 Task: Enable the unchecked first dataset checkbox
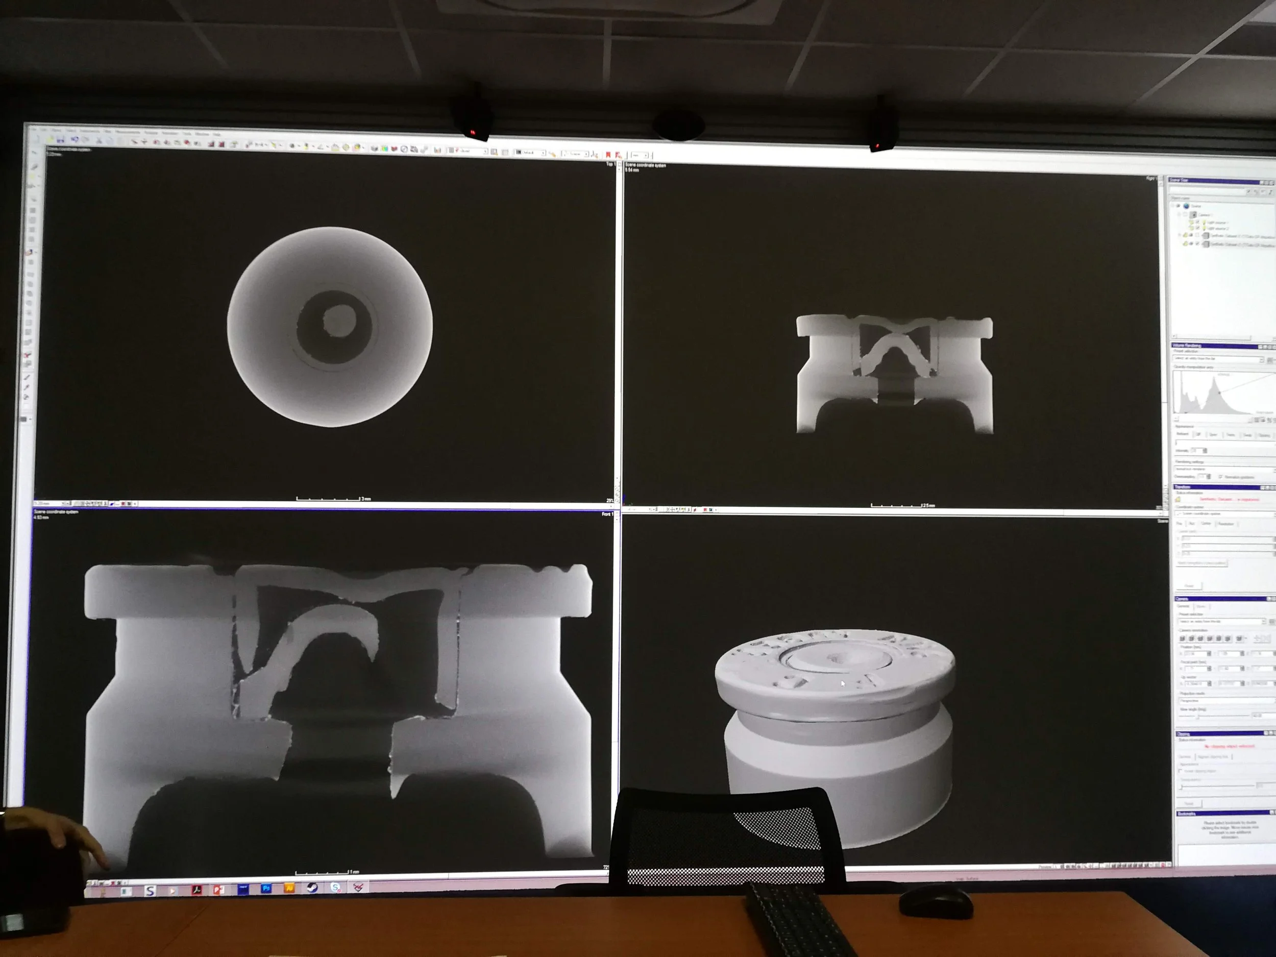pyautogui.click(x=1197, y=235)
